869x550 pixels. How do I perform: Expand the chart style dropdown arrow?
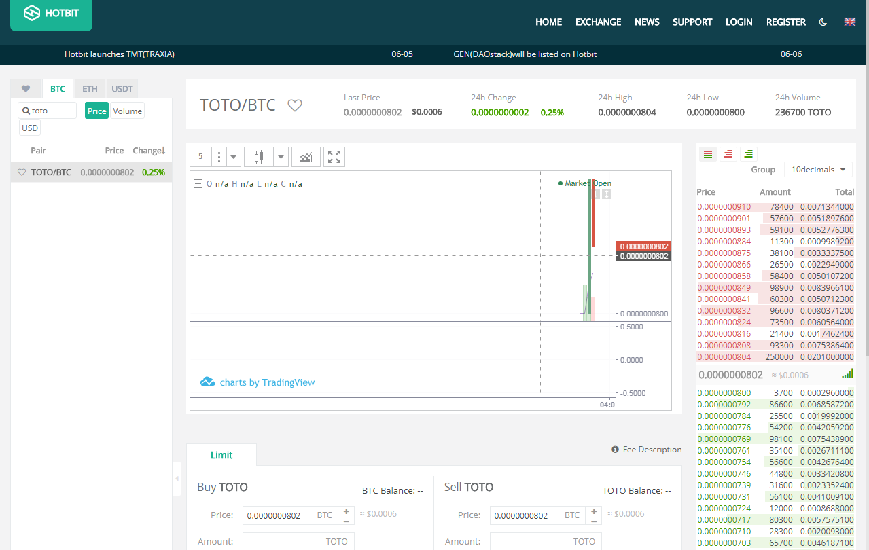[281, 157]
